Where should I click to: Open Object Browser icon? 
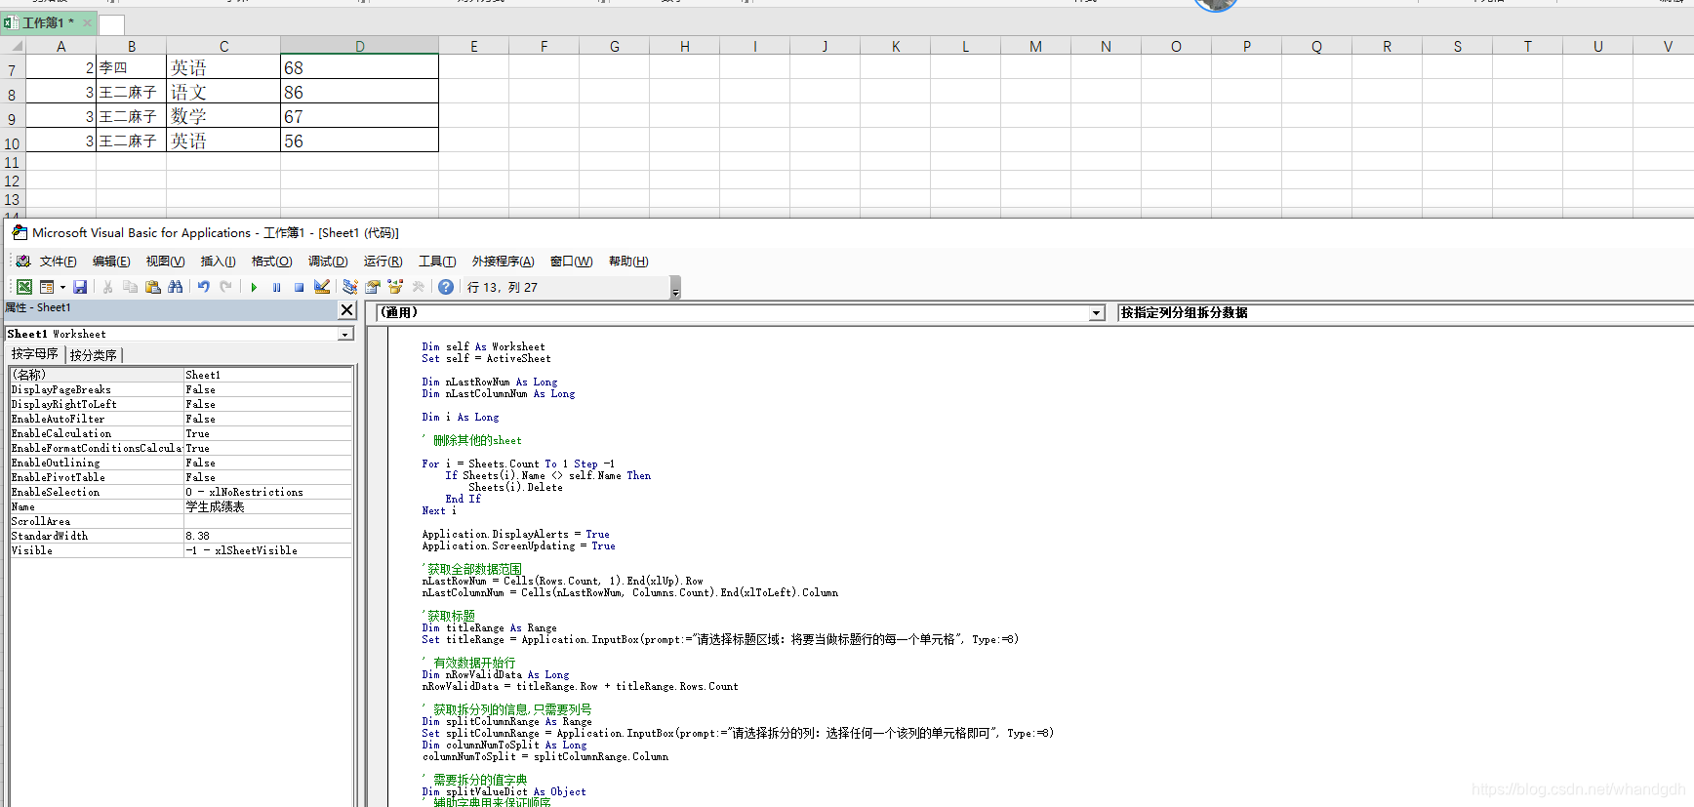(x=395, y=287)
